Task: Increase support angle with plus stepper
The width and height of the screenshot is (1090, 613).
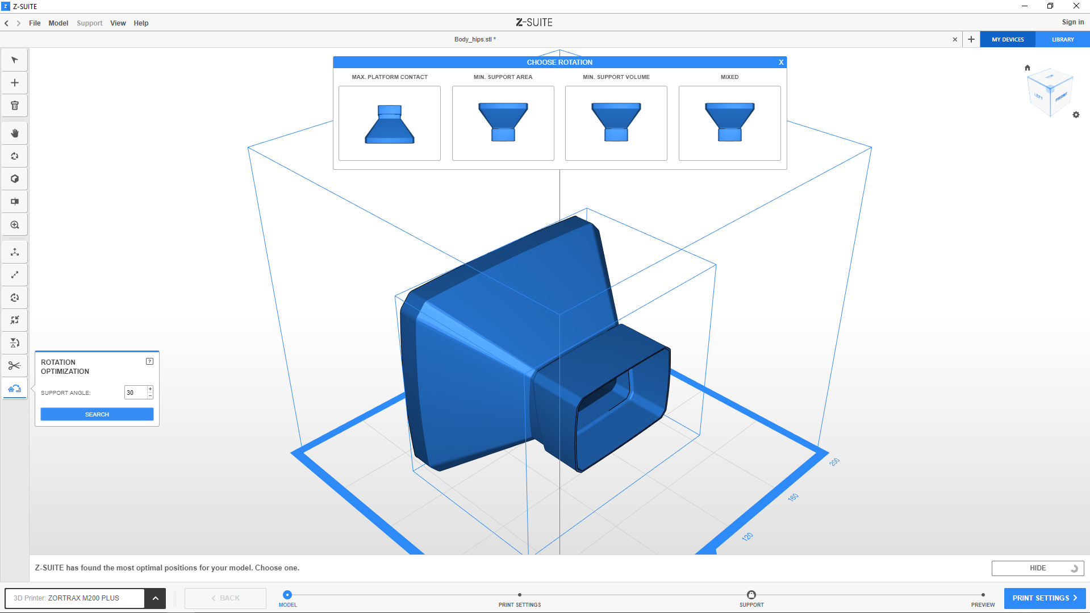Action: click(x=151, y=389)
